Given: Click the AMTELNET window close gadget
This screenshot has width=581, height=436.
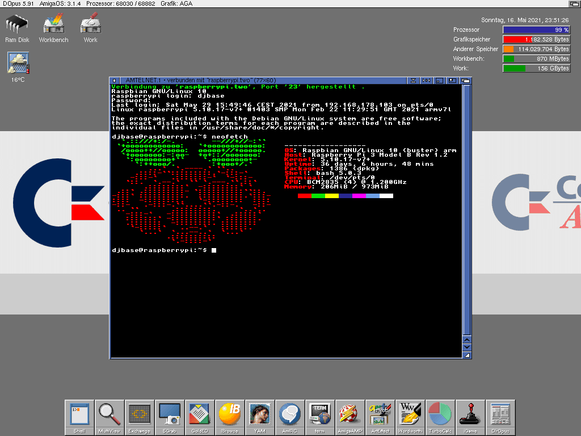Looking at the screenshot, I should pyautogui.click(x=115, y=81).
